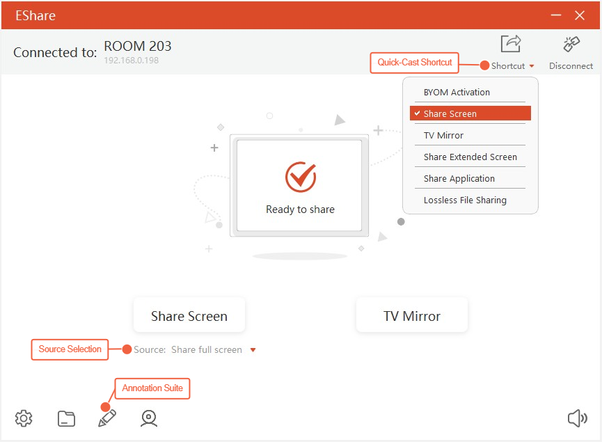
Task: Pick Share Extended Screen menu entry
Action: point(470,157)
